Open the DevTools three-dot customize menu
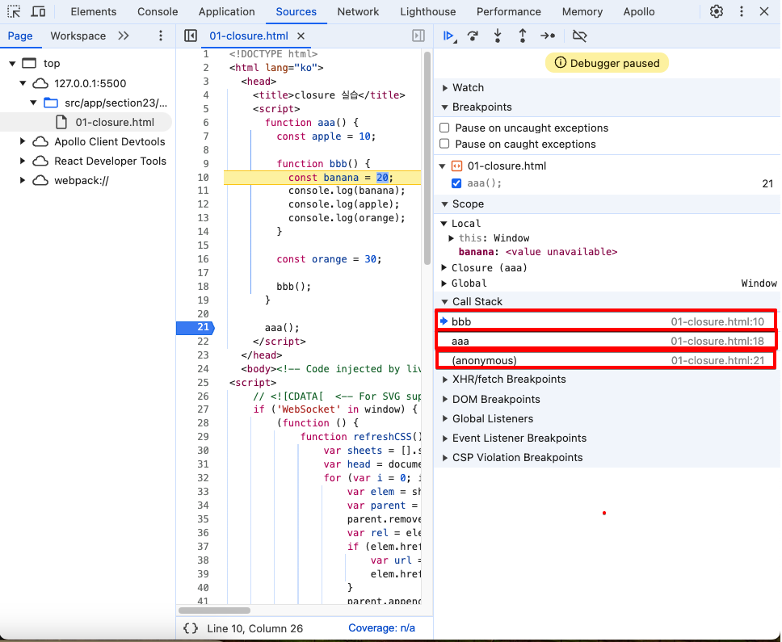782x642 pixels. pyautogui.click(x=742, y=11)
